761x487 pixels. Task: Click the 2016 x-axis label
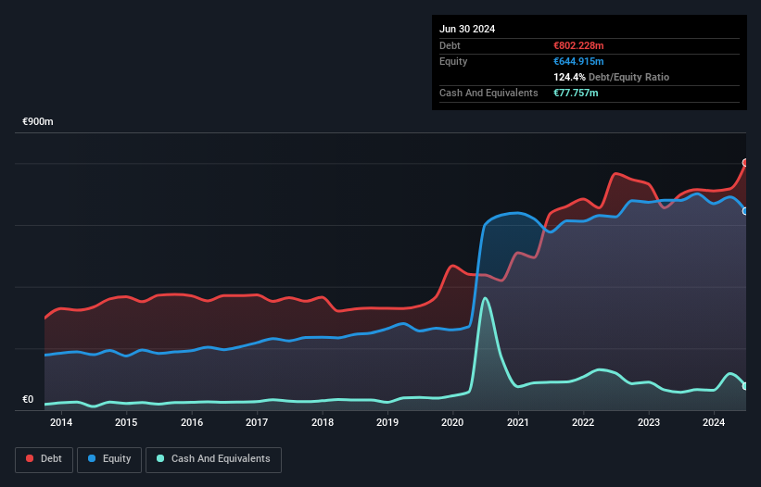point(192,422)
